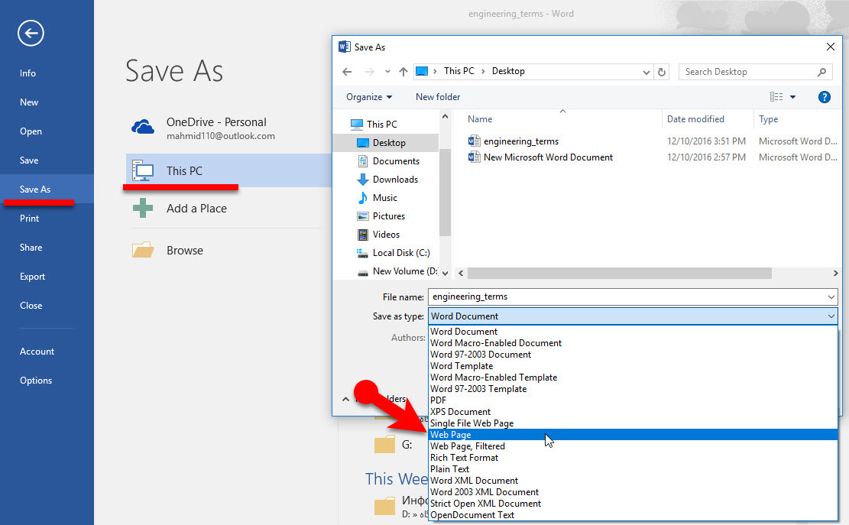Click the OneDrive cloud icon
This screenshot has width=849, height=525.
click(x=143, y=127)
